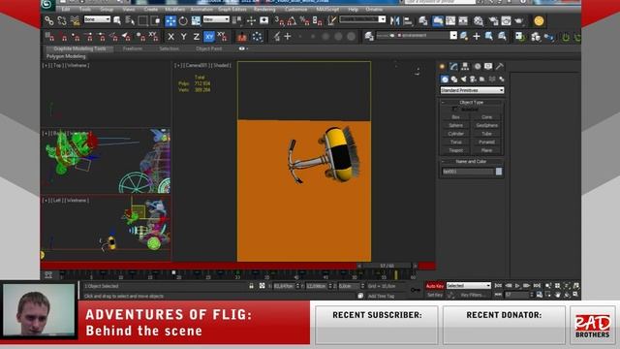Click the Sphere primitive button

coord(455,125)
